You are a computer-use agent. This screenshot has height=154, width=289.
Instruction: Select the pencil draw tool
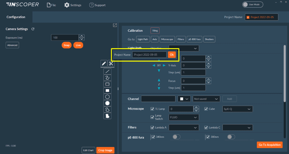(x=104, y=64)
